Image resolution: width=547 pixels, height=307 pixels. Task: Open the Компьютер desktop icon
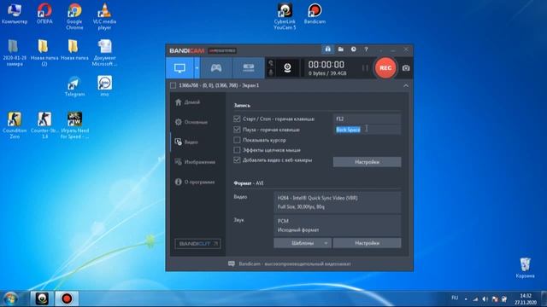point(15,14)
